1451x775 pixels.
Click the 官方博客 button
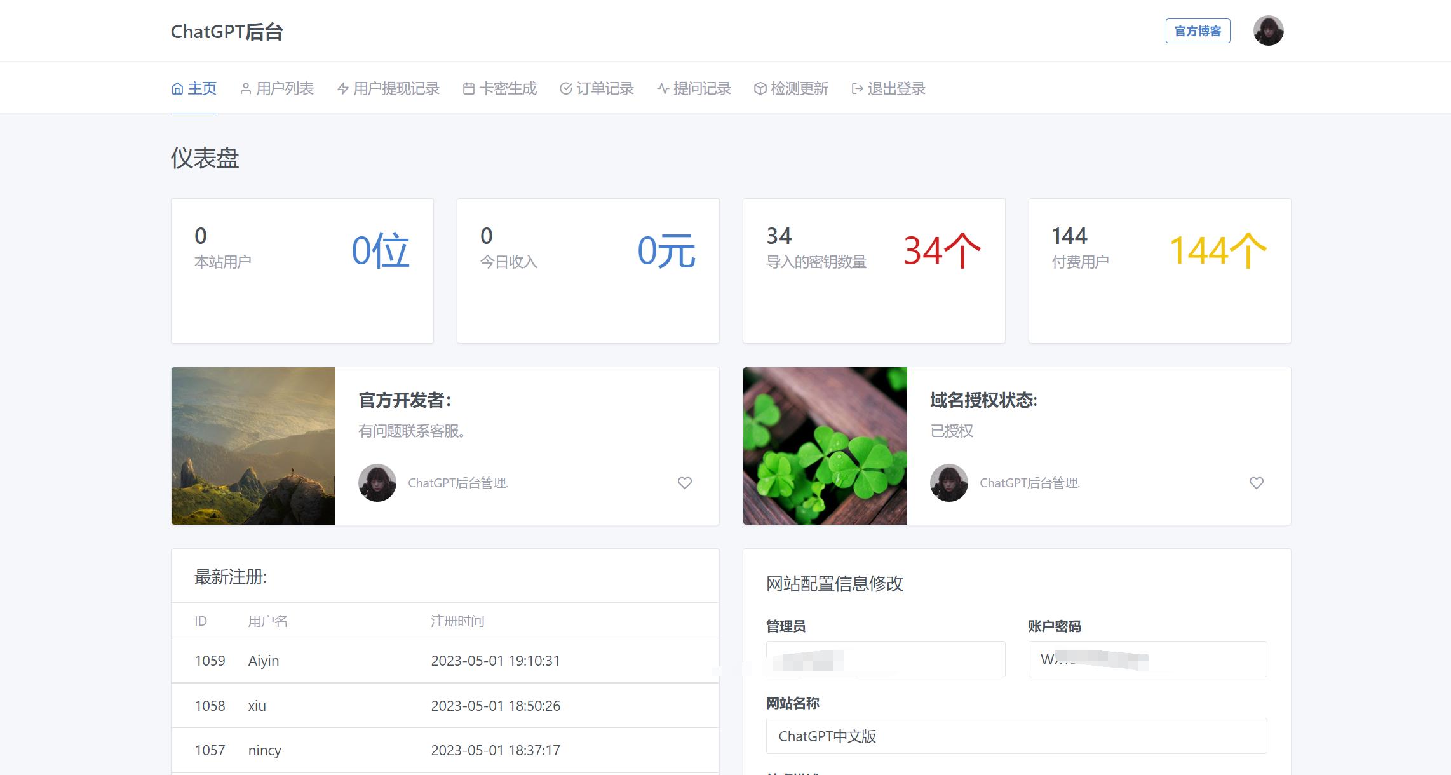pyautogui.click(x=1198, y=31)
